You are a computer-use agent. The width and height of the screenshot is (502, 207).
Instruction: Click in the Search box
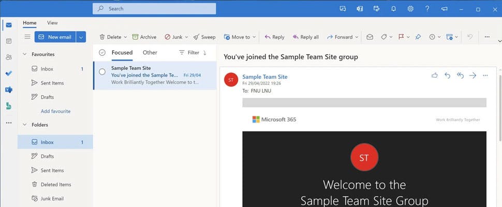[x=154, y=9]
